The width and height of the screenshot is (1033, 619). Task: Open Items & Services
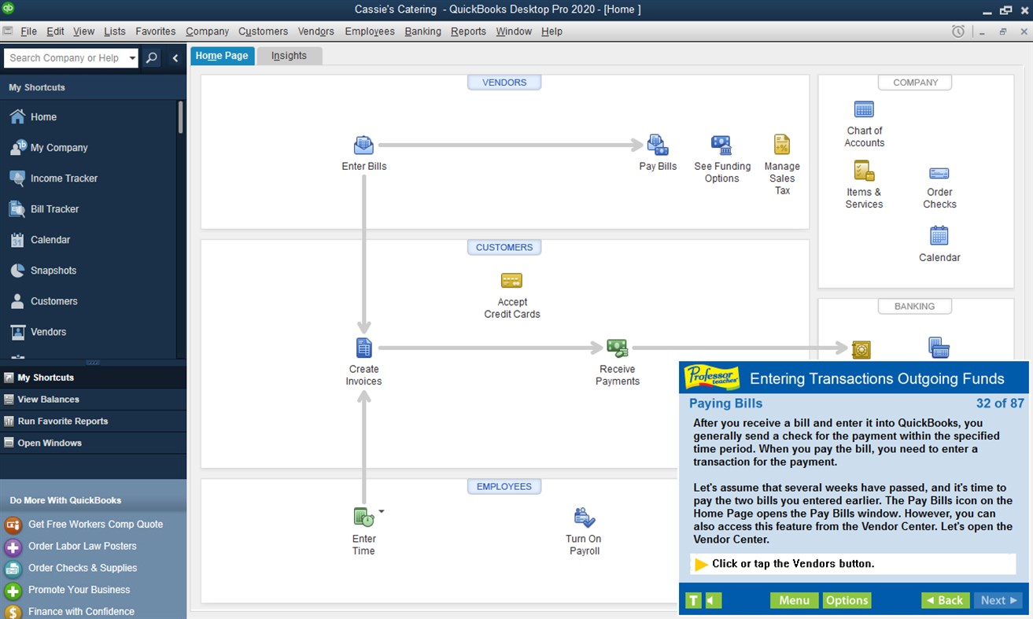863,171
